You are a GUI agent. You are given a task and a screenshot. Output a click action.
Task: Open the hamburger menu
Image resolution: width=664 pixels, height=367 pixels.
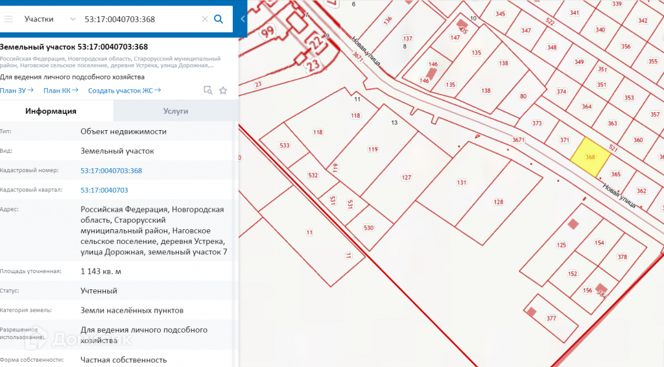click(8, 19)
